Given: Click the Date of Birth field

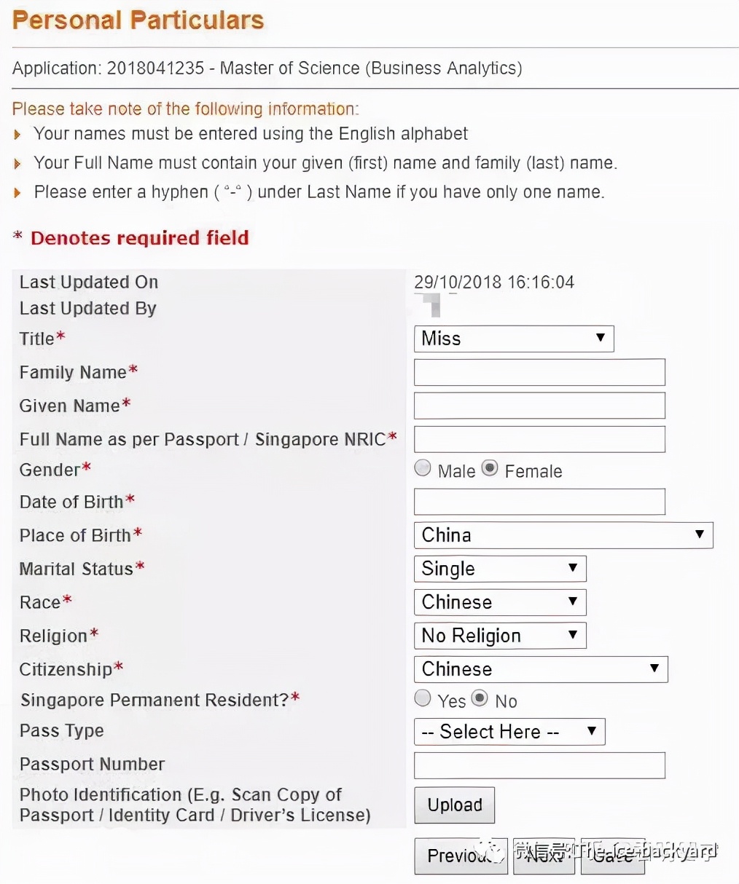Looking at the screenshot, I should point(539,502).
